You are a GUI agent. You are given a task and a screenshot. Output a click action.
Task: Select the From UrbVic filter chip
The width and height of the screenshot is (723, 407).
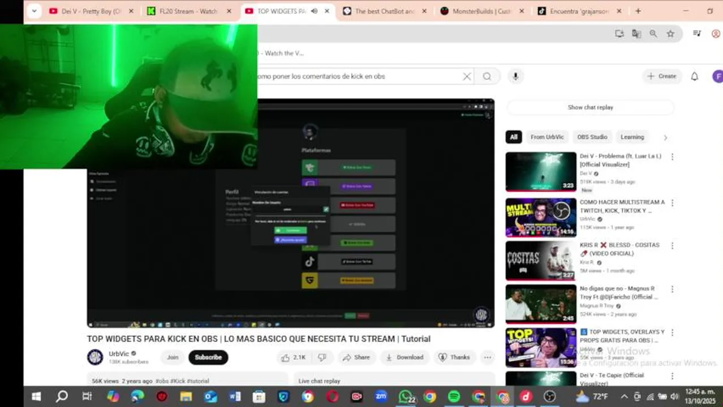547,137
